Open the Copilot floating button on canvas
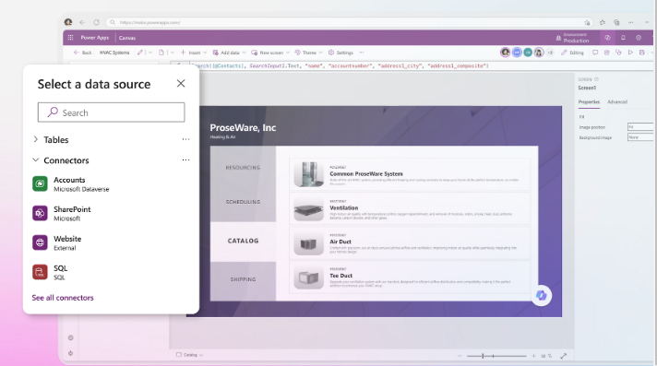 542,295
